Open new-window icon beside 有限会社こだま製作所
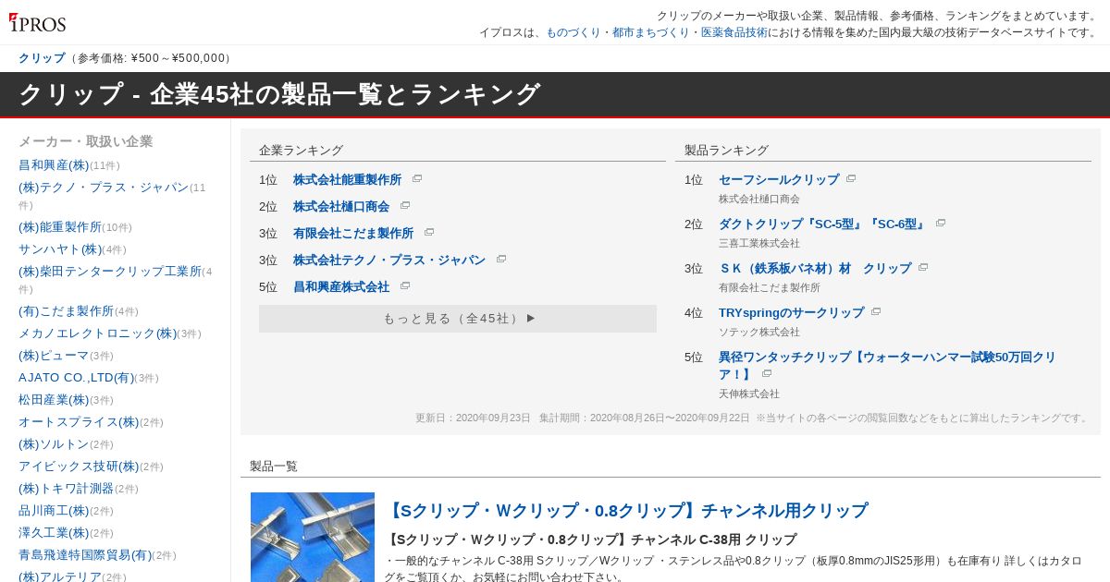This screenshot has width=1110, height=582. pyautogui.click(x=429, y=233)
